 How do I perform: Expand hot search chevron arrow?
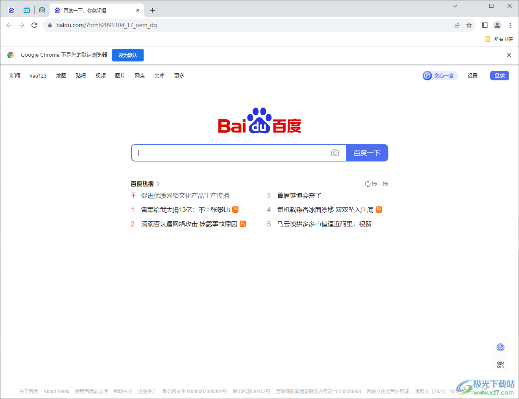(x=158, y=184)
